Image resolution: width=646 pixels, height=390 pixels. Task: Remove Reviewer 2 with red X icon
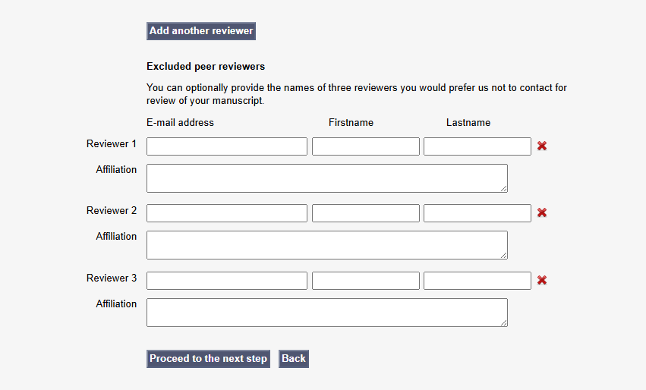click(542, 212)
